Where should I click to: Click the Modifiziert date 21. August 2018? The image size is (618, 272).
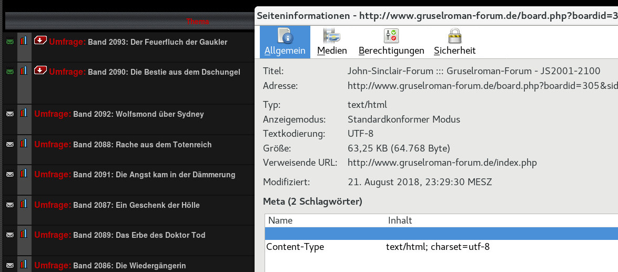419,182
